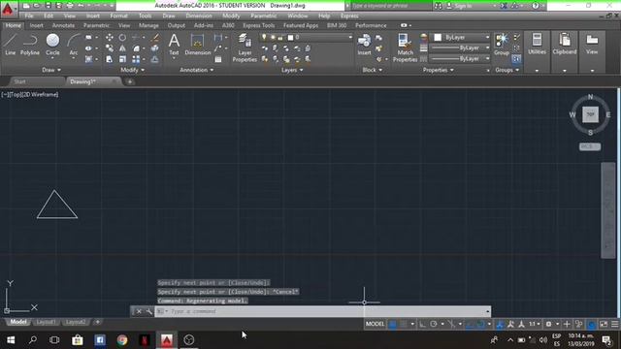Click the ByLayer color swatch

click(x=438, y=37)
